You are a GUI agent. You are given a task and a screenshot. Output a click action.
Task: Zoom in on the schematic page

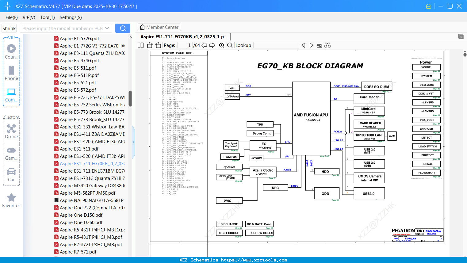click(x=221, y=45)
